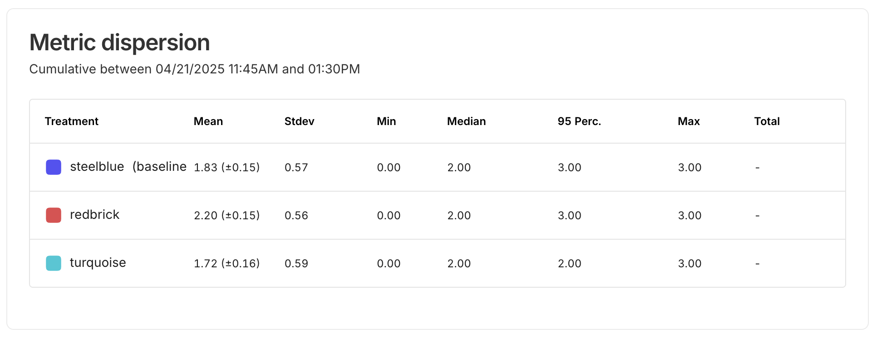Select the steelblue treatment name
This screenshot has width=877, height=338.
(x=97, y=167)
